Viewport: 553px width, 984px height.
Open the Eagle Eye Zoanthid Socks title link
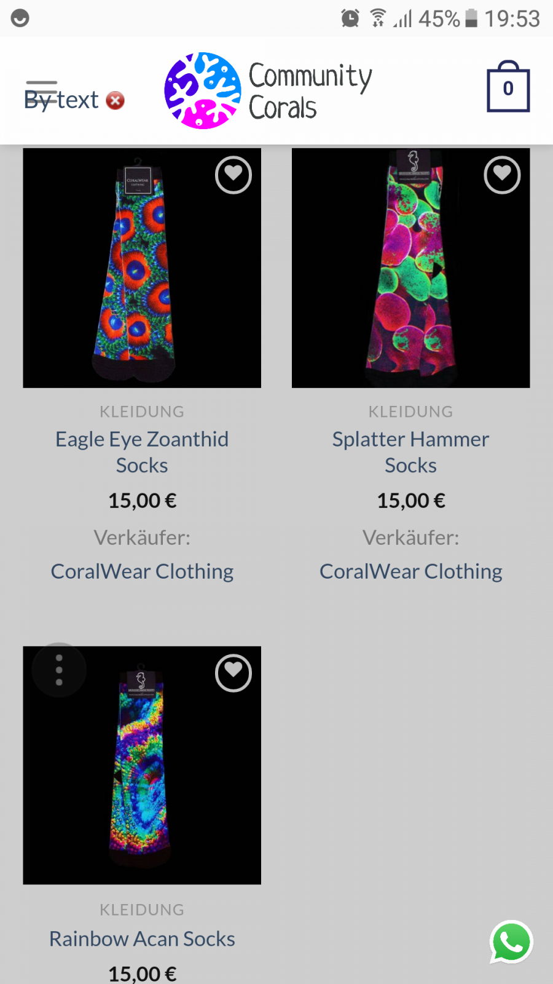pyautogui.click(x=142, y=452)
